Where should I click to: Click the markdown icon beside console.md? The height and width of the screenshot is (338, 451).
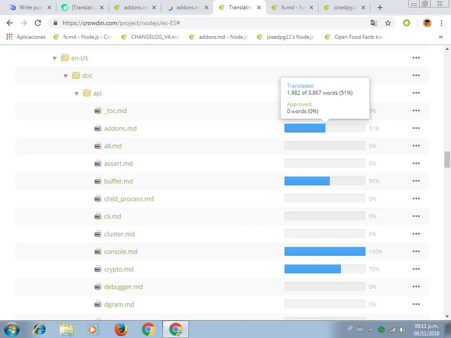pyautogui.click(x=98, y=252)
